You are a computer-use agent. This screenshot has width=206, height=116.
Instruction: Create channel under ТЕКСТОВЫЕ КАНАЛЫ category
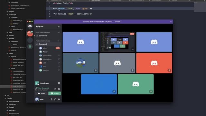59,32
